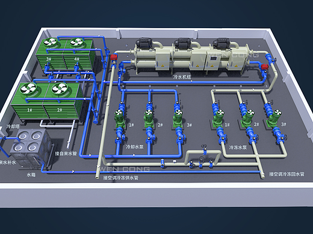
Task: Select the middle black chiller compressor
Action: tap(182, 43)
